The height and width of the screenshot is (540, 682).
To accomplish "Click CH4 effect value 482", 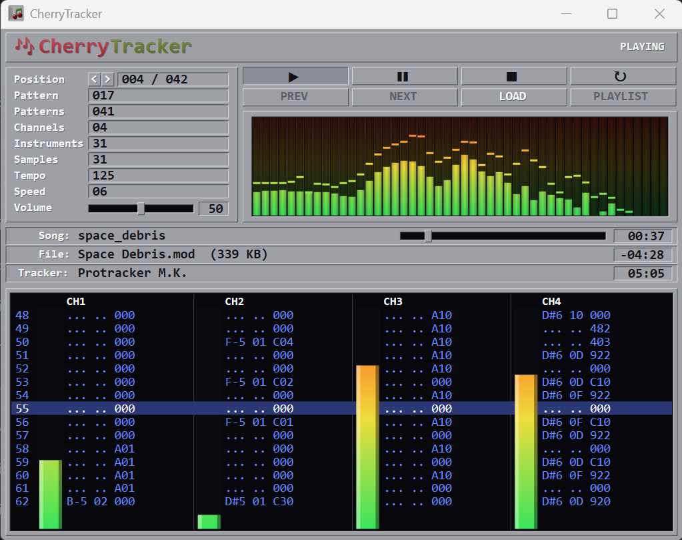I will coord(600,329).
